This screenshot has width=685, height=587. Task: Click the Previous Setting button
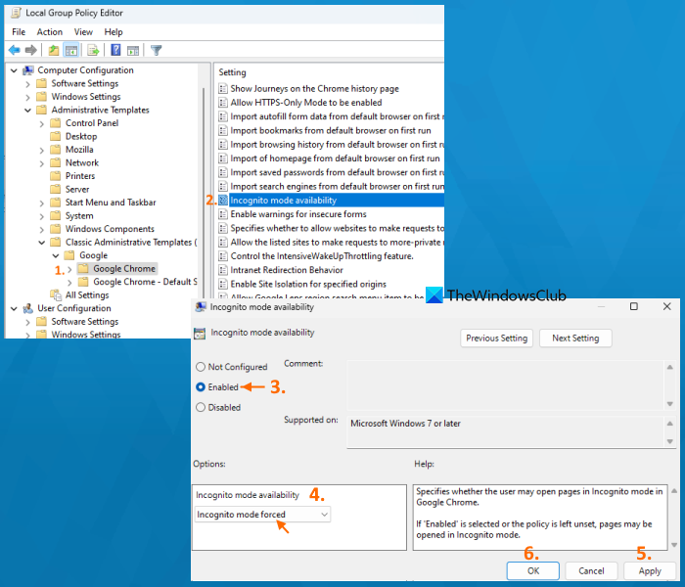pyautogui.click(x=497, y=339)
